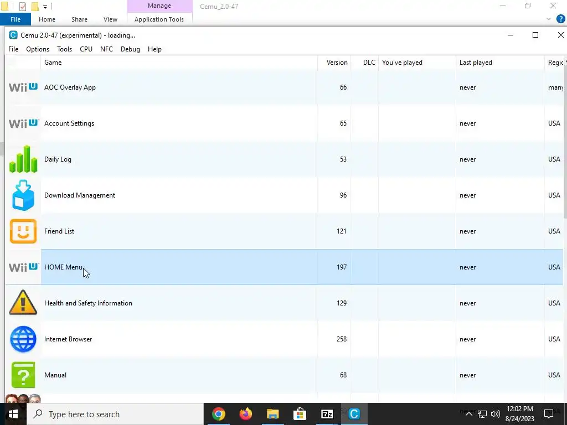Click the Windows Start button
567x425 pixels.
point(13,414)
